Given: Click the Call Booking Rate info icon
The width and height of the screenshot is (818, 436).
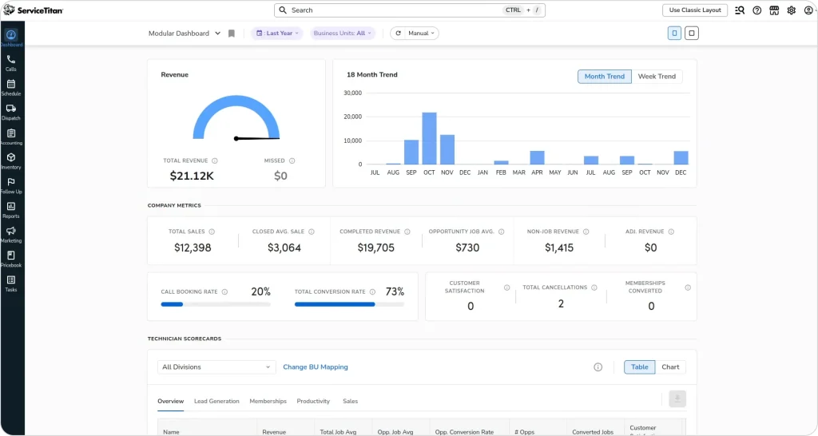Looking at the screenshot, I should click(224, 292).
